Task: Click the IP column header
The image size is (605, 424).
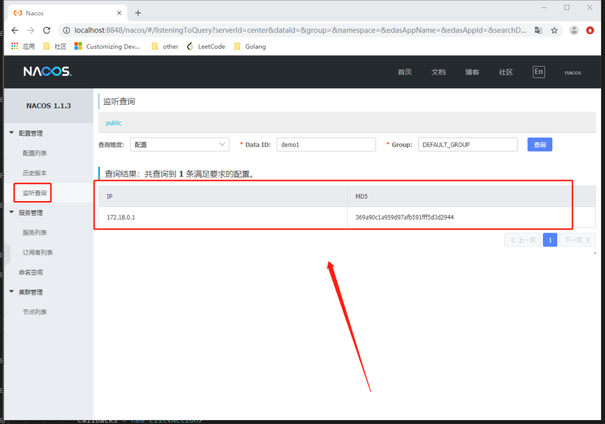Action: pos(222,197)
